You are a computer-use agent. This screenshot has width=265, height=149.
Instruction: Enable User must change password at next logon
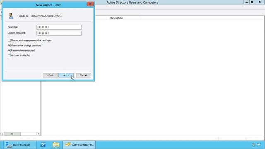click(9, 41)
